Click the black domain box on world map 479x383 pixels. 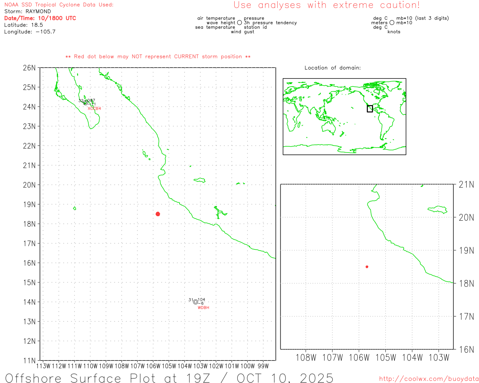370,109
